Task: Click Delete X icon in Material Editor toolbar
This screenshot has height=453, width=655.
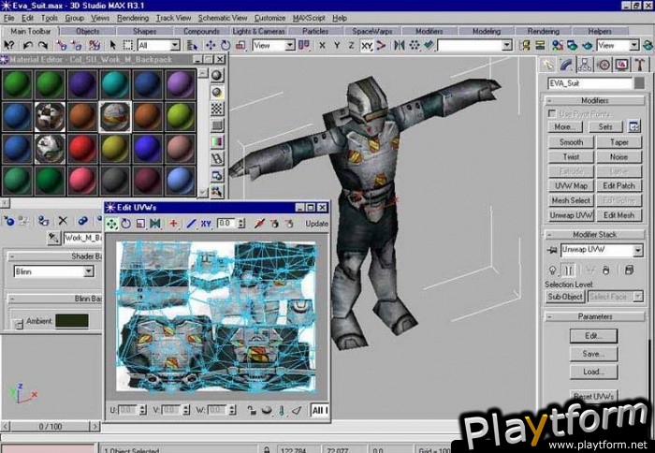Action: (x=63, y=221)
